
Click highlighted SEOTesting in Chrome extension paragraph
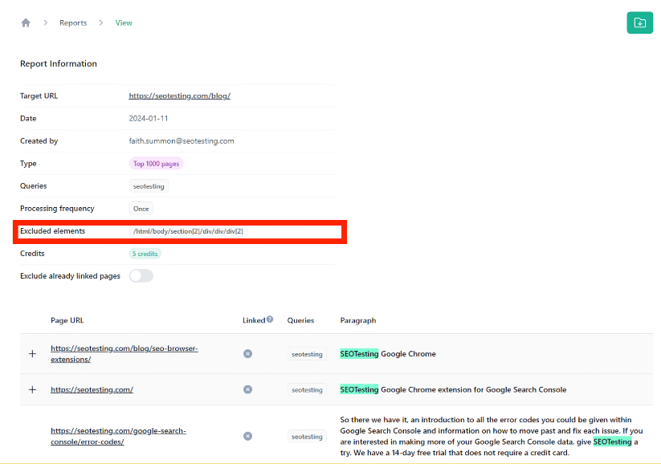click(359, 389)
